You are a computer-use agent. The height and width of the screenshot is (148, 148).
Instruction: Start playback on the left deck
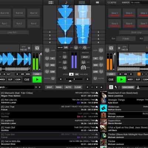tap(37, 80)
